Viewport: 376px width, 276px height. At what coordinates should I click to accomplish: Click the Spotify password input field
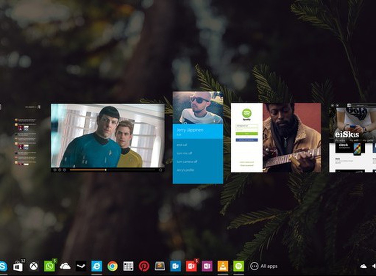pyautogui.click(x=247, y=130)
